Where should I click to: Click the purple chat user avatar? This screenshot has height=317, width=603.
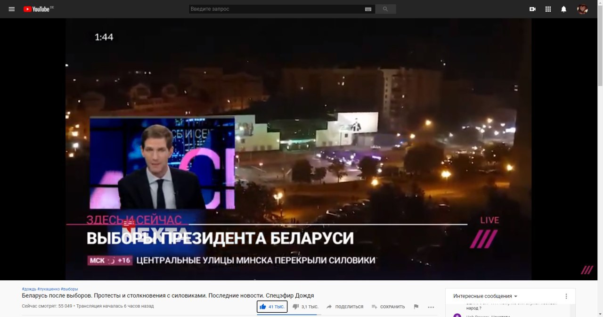tap(457, 315)
